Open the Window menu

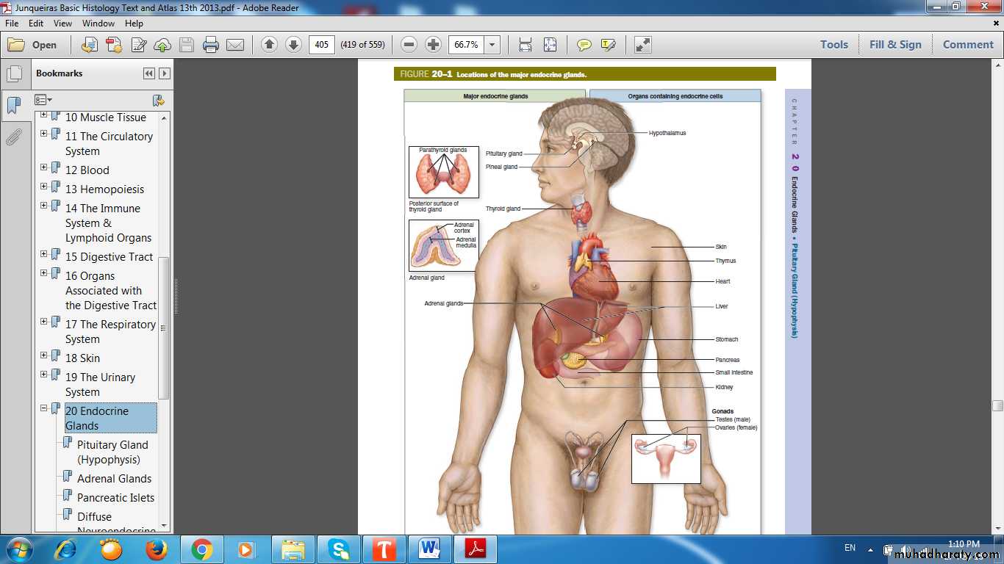click(98, 23)
